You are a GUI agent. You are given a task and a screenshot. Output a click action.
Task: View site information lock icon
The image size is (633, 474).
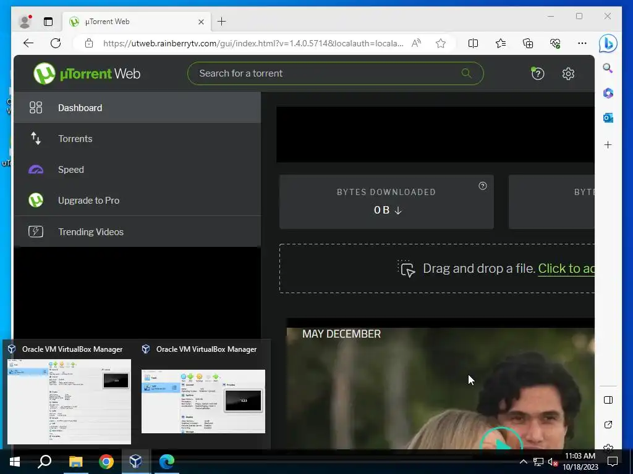pos(89,43)
